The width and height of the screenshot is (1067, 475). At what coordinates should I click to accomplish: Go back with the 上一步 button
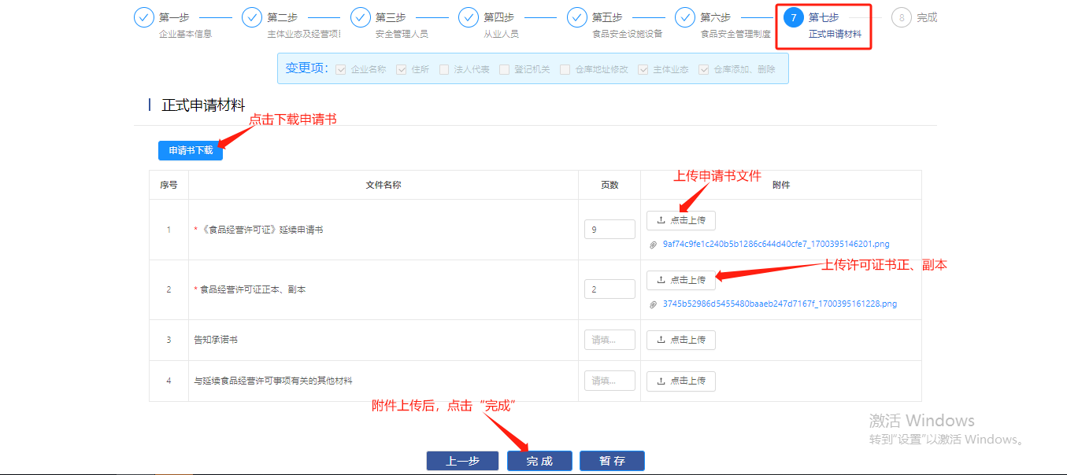462,461
